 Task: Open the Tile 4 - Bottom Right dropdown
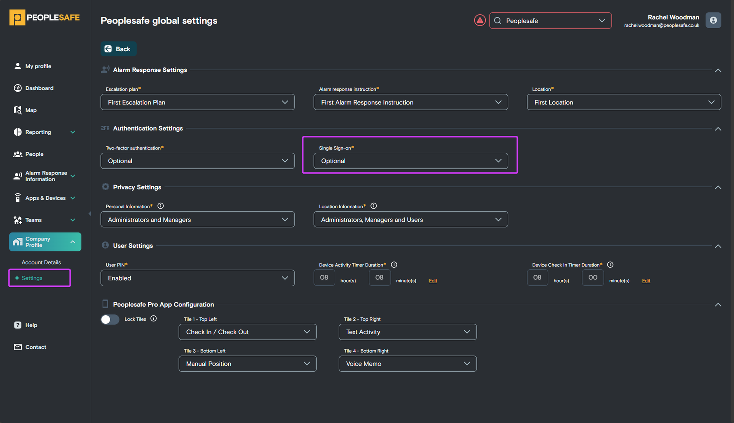(x=408, y=364)
